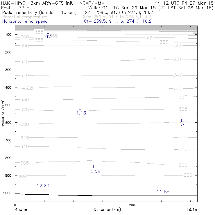Click the '500' pressure tick label

point(8,105)
